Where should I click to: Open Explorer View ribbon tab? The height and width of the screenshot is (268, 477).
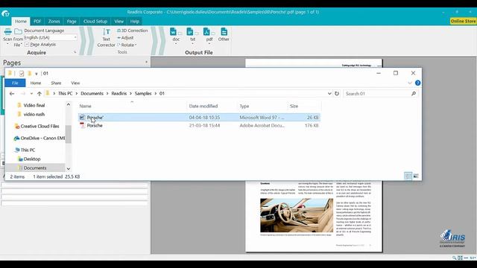75,83
